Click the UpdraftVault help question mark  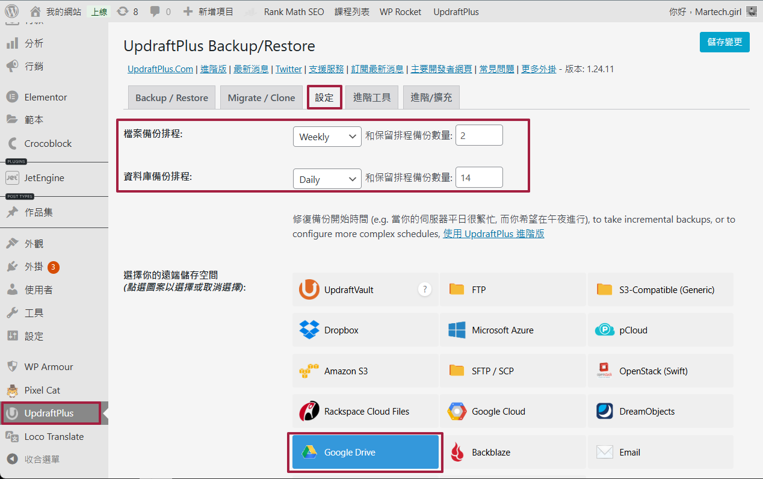coord(425,289)
